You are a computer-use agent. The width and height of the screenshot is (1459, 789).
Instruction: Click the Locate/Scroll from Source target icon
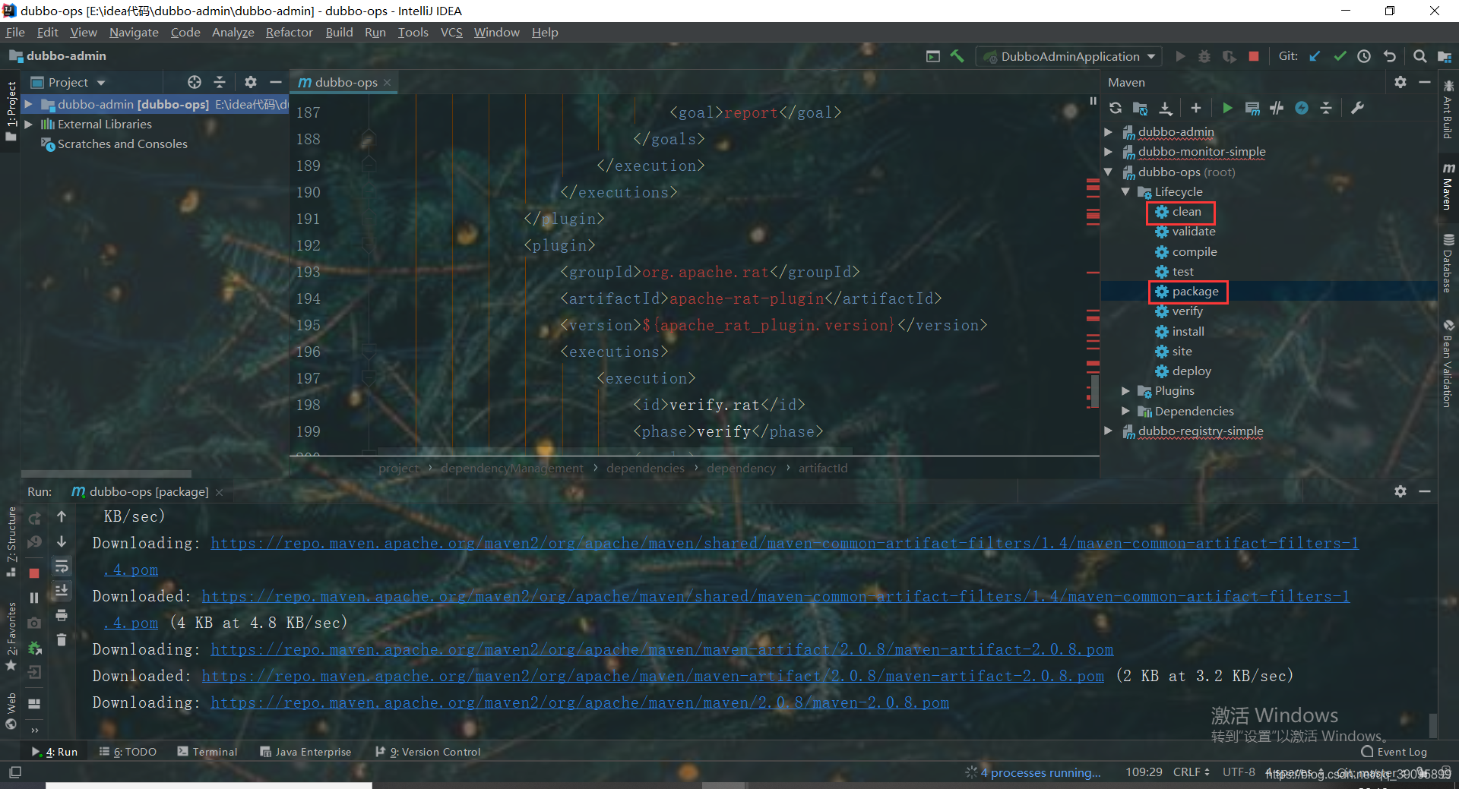[195, 82]
